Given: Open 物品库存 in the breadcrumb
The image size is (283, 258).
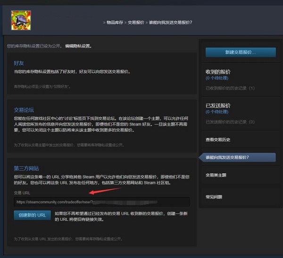Looking at the screenshot, I should tap(114, 23).
